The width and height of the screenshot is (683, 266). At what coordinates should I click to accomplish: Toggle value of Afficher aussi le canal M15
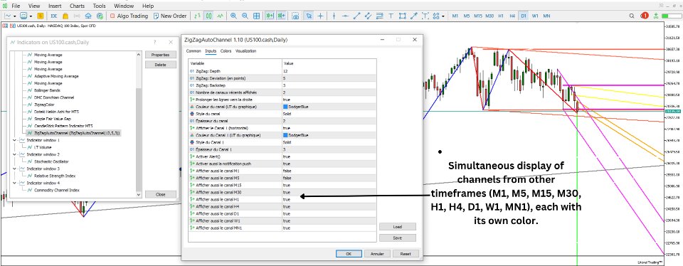pos(329,185)
